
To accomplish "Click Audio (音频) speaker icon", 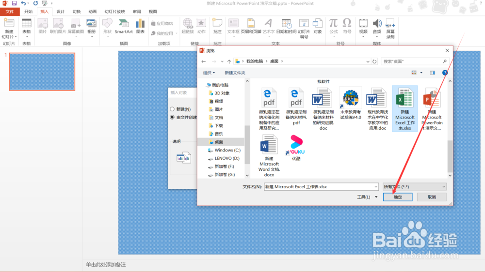I will click(377, 28).
